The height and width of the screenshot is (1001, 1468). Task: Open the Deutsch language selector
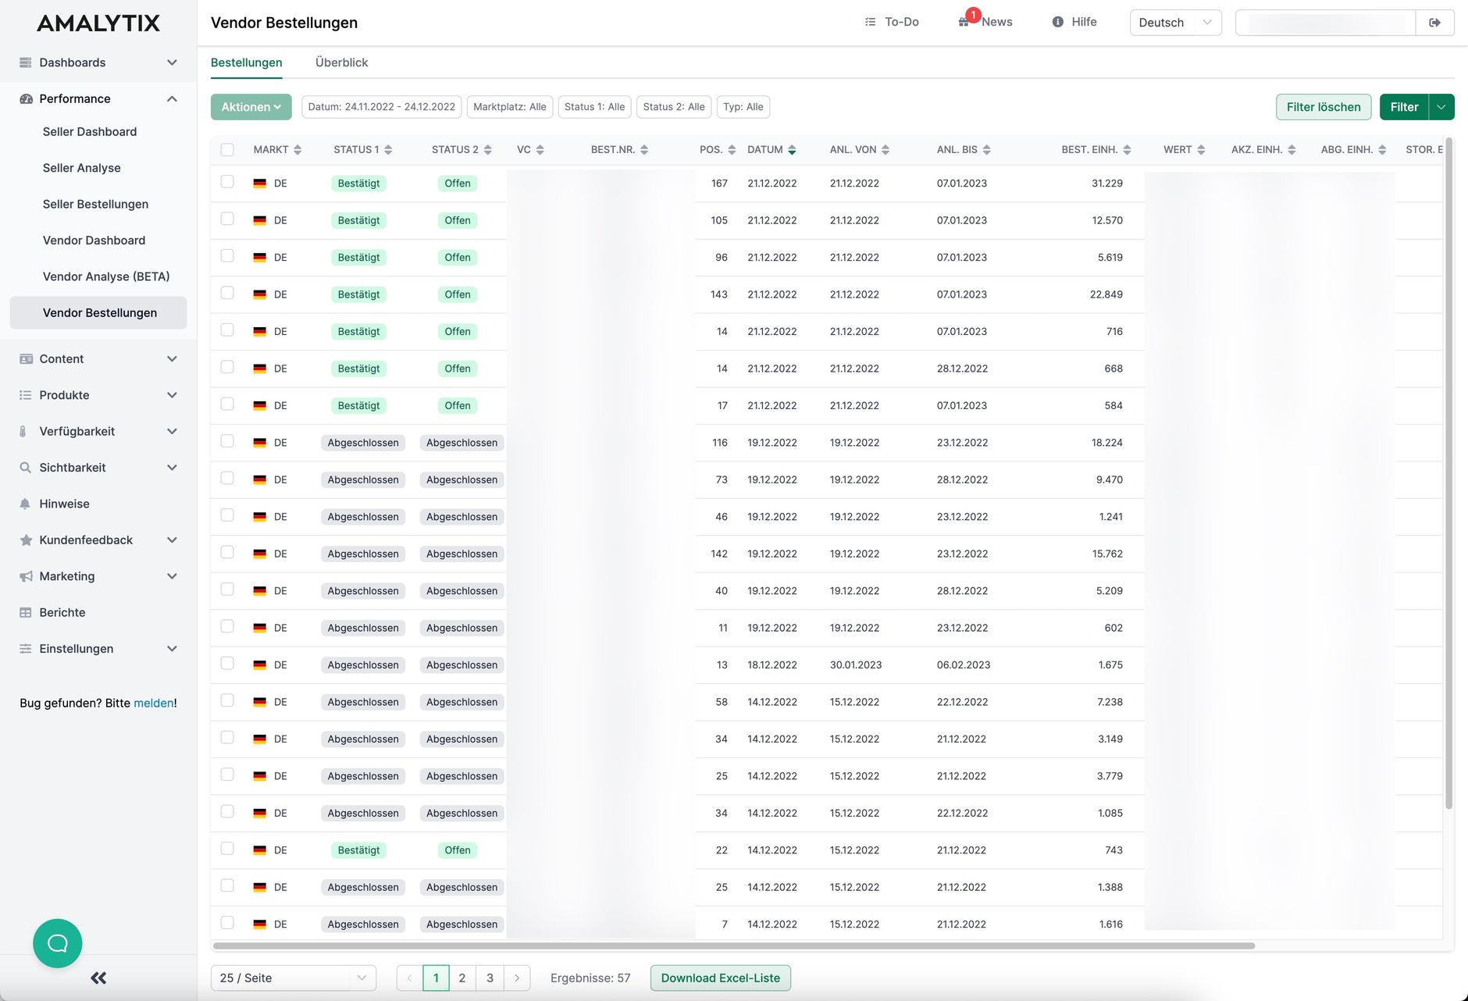point(1175,23)
